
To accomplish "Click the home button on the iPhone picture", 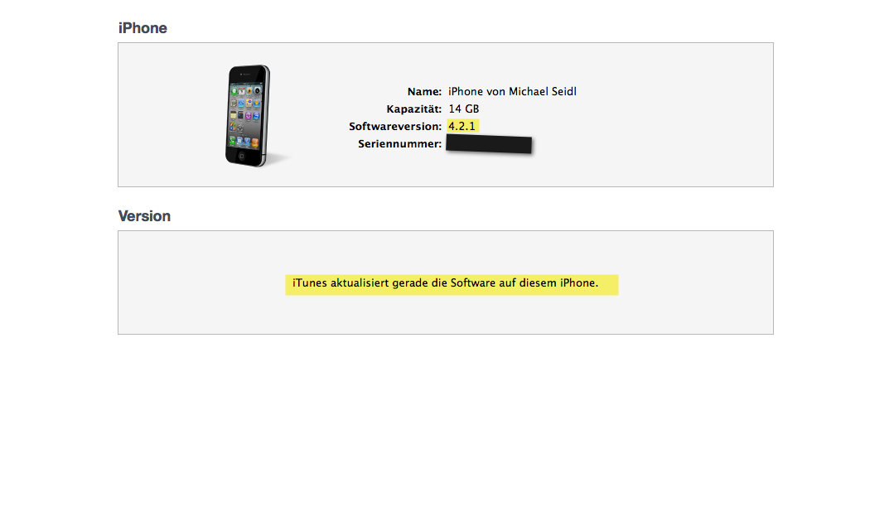I will click(x=241, y=156).
